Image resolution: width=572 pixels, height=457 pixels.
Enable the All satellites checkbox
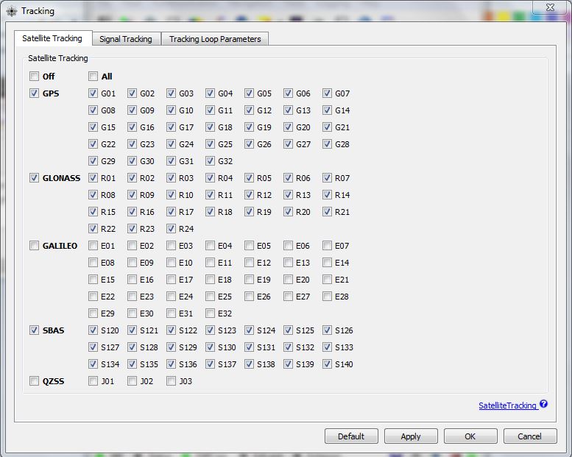[93, 77]
